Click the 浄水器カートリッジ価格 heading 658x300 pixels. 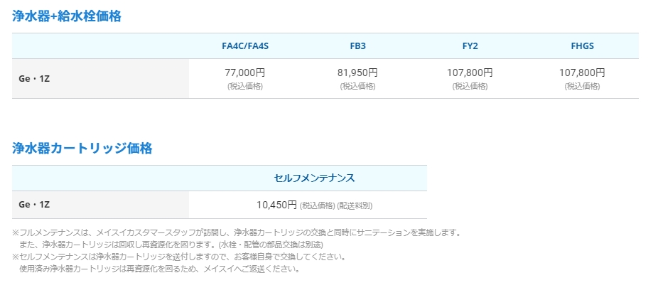(x=82, y=148)
